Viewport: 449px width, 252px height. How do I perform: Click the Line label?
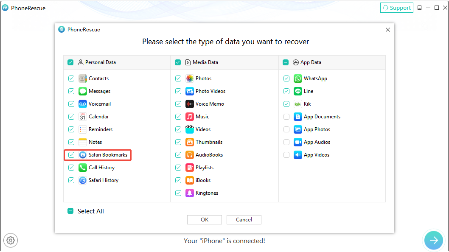click(x=309, y=91)
